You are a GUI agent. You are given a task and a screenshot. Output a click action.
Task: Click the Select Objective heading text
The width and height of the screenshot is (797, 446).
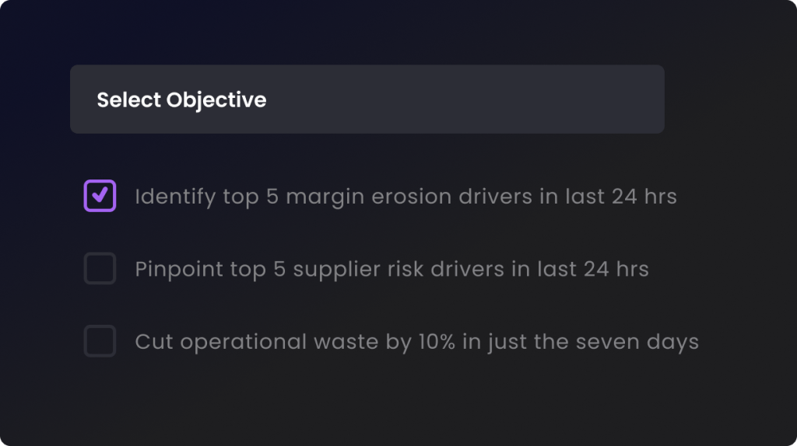[181, 100]
